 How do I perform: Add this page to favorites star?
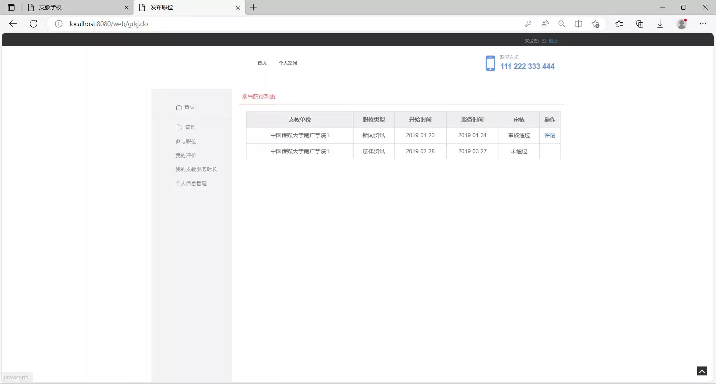click(x=596, y=24)
